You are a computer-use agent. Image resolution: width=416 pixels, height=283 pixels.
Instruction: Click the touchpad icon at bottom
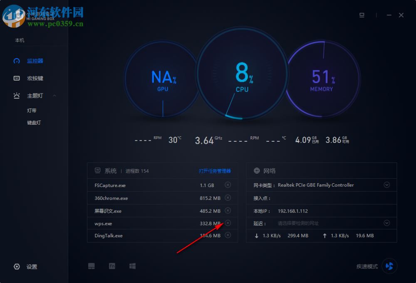(92, 266)
